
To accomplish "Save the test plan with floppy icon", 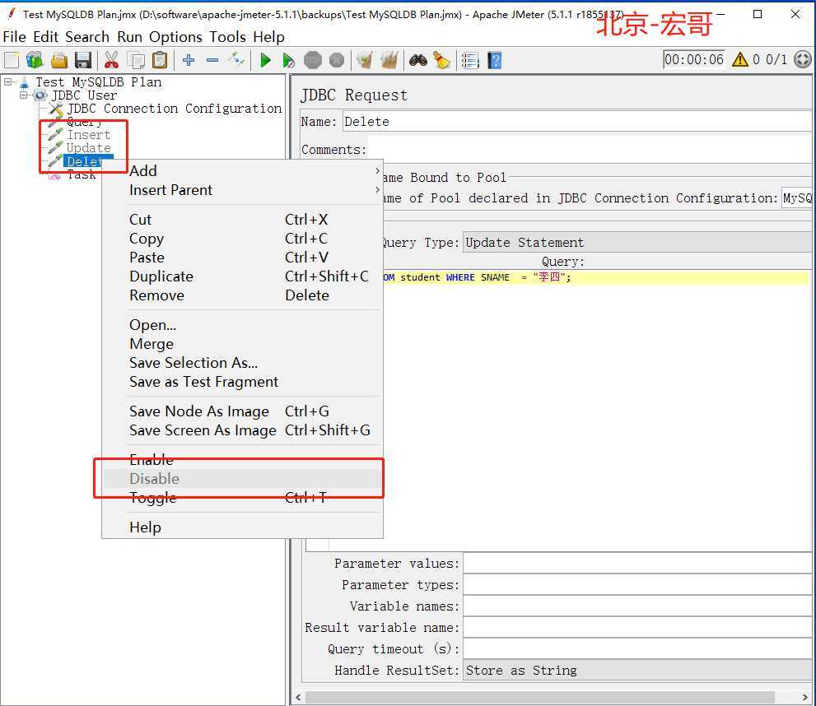I will coord(83,60).
